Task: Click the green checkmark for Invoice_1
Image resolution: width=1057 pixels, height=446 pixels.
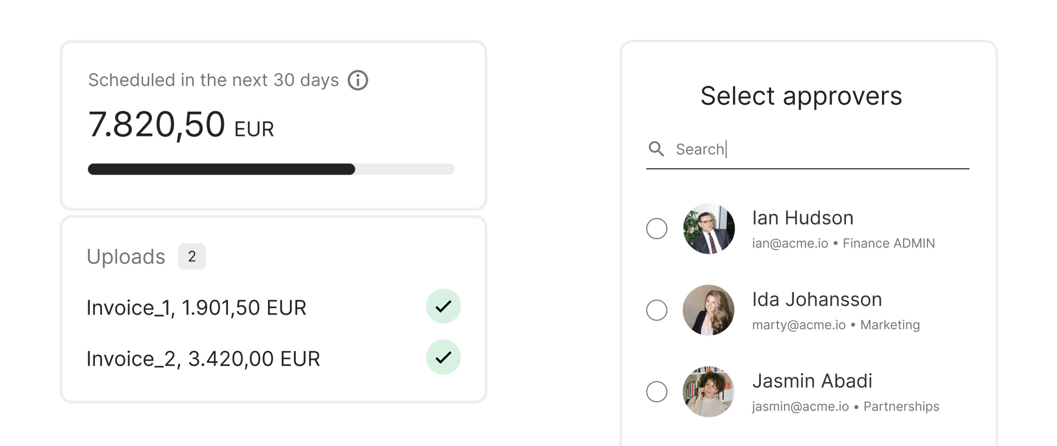Action: click(x=443, y=306)
